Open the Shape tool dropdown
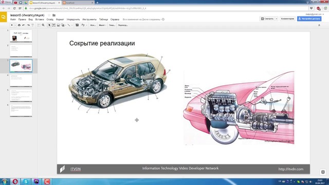 point(63,25)
